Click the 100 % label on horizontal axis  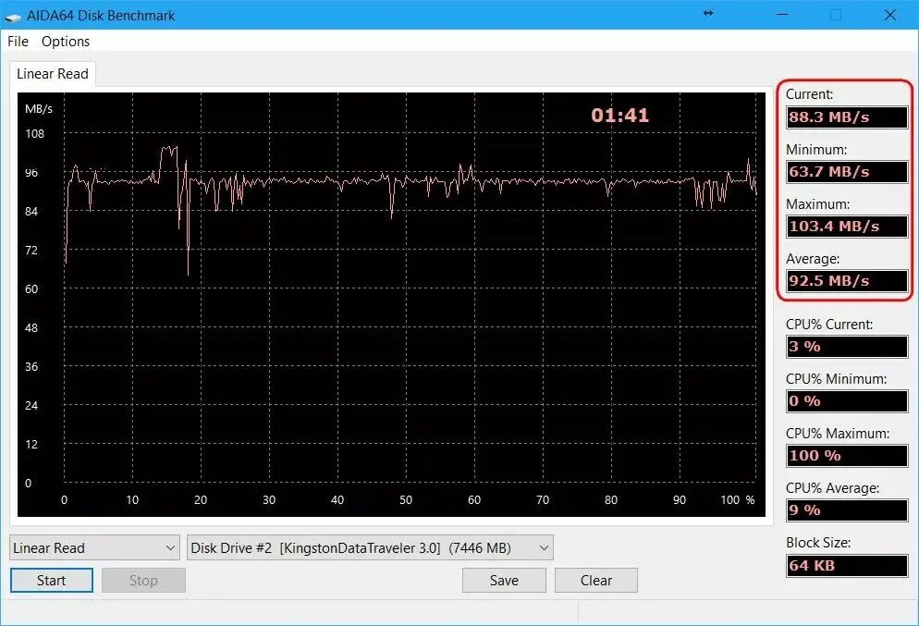click(x=737, y=500)
